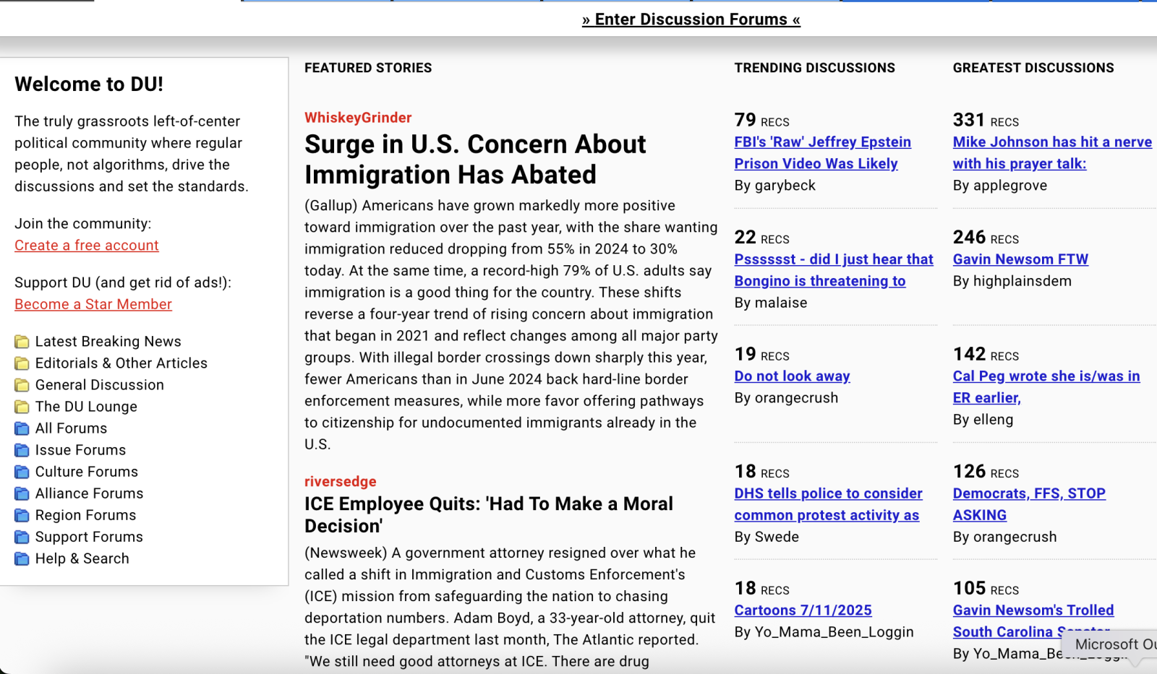
Task: Click the Editorials & Other Articles folder icon
Action: point(22,363)
